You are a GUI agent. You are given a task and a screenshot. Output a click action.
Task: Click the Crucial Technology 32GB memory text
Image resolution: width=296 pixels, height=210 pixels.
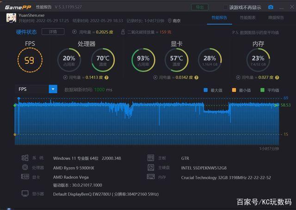click(226, 178)
